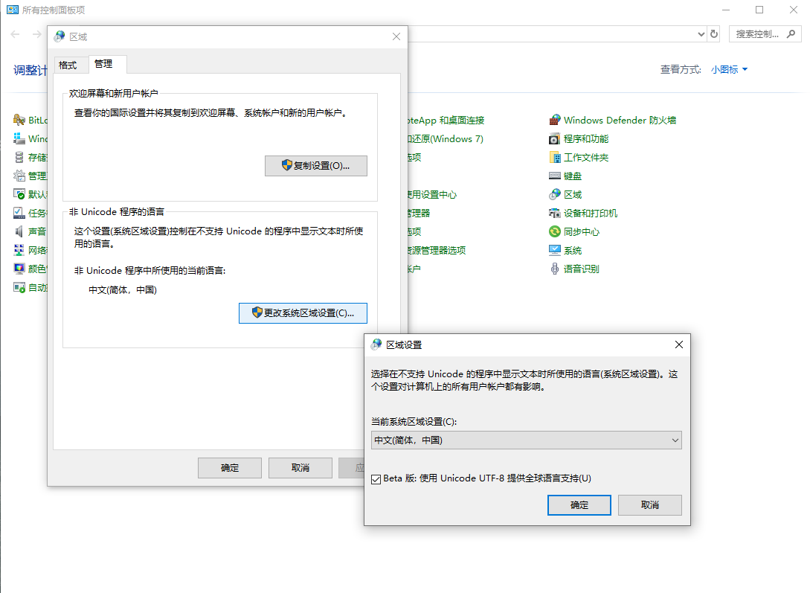Switch to the 格式 tab

pyautogui.click(x=68, y=65)
